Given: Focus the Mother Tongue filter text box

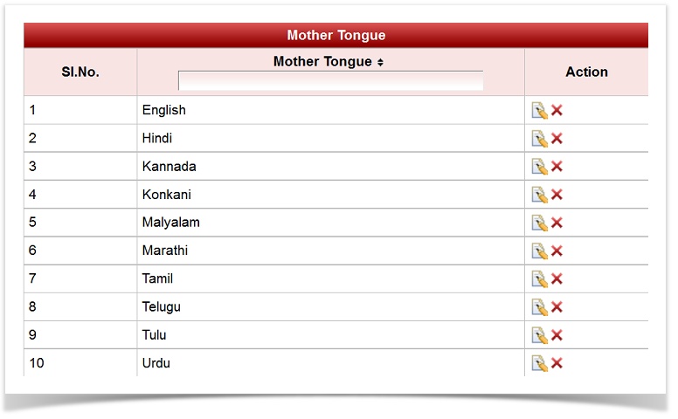Looking at the screenshot, I should click(x=330, y=81).
